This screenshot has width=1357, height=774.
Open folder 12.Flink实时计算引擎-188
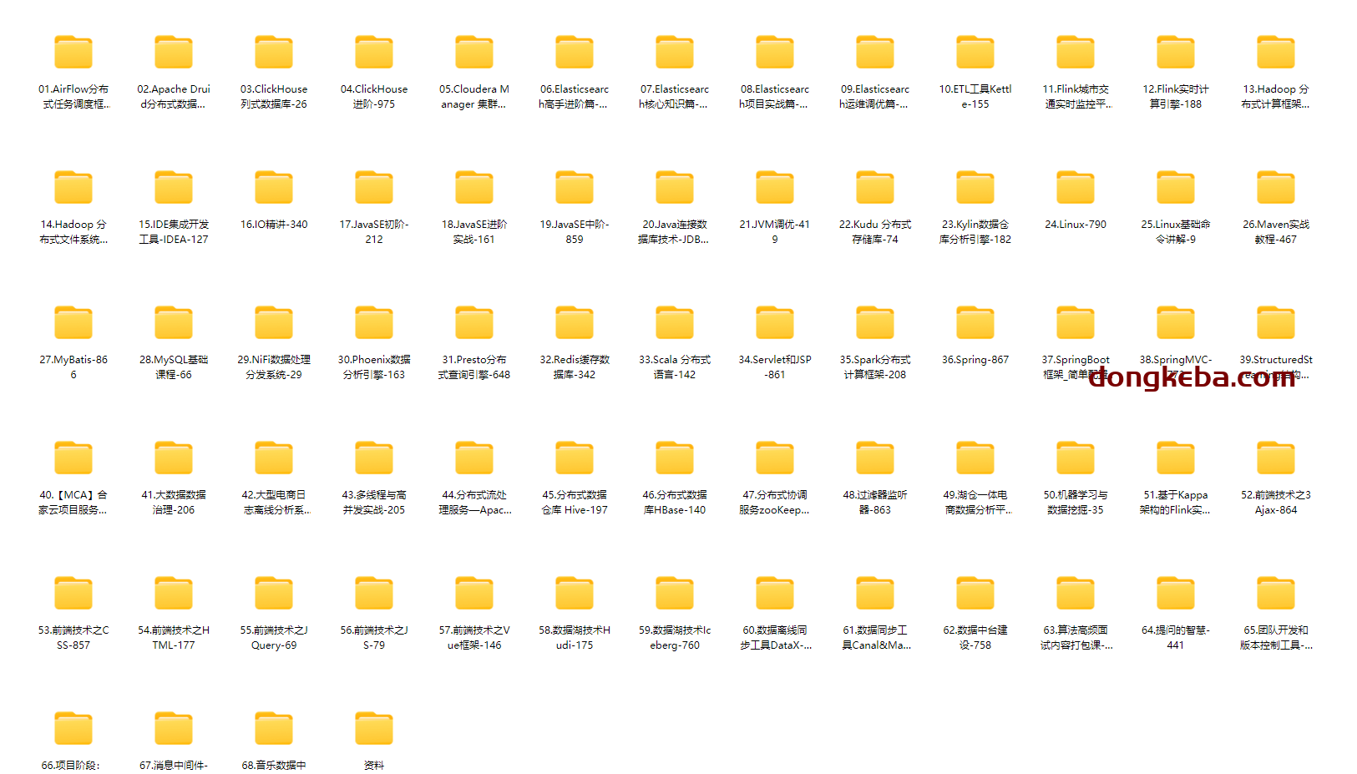[x=1176, y=52]
